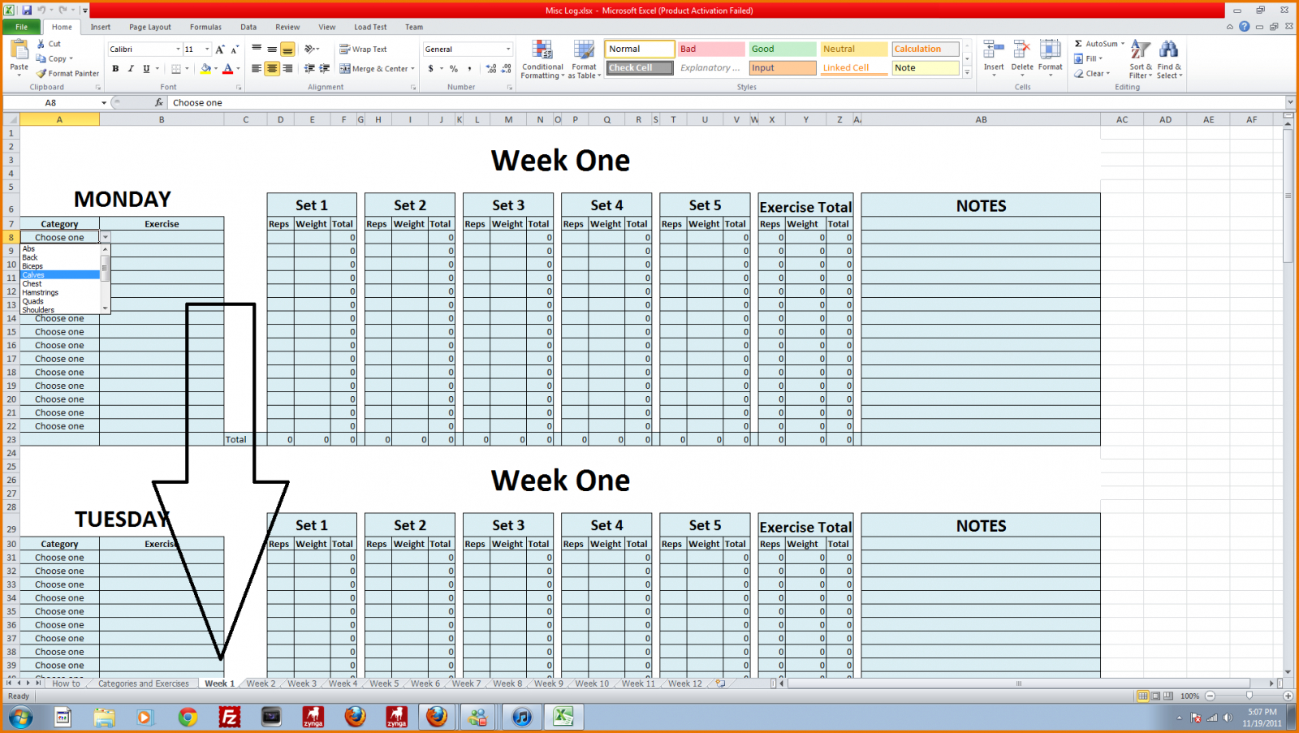Image resolution: width=1299 pixels, height=733 pixels.
Task: Decrease decimal places in the Number group
Action: (x=507, y=69)
